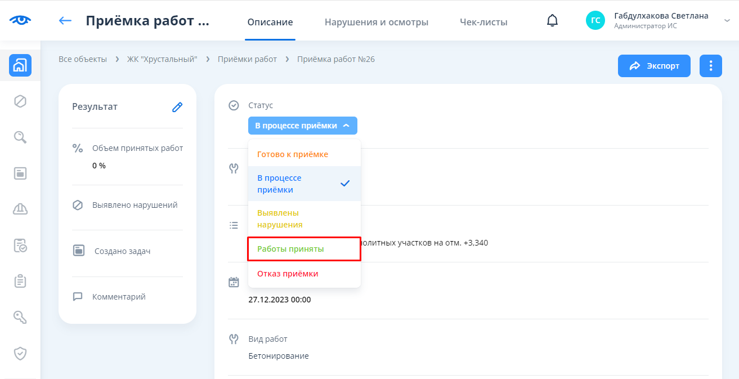
Task: Open the search magnifier sidebar icon
Action: tap(20, 137)
